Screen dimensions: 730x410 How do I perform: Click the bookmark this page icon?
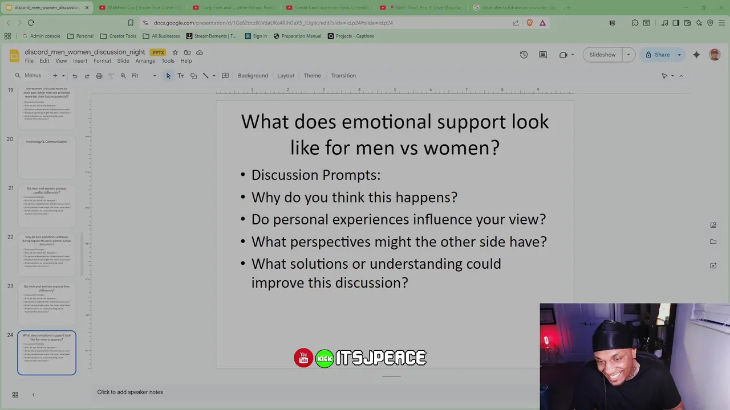(x=131, y=23)
